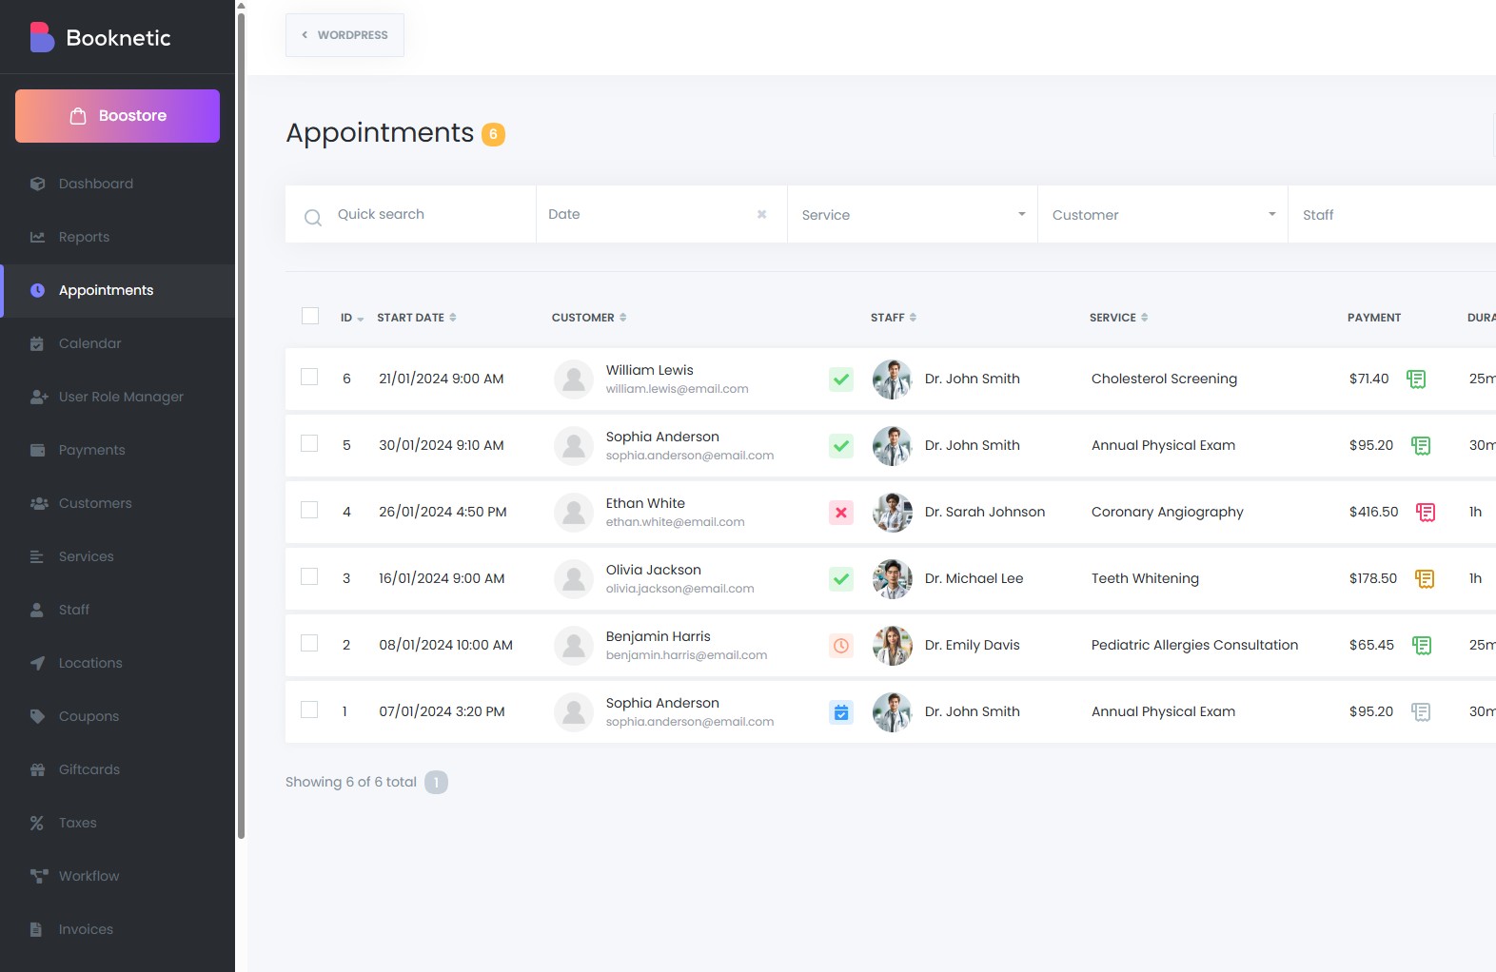Open the payment info icon for Coronary Angiography
Viewport: 1496px width, 972px height.
pos(1425,513)
